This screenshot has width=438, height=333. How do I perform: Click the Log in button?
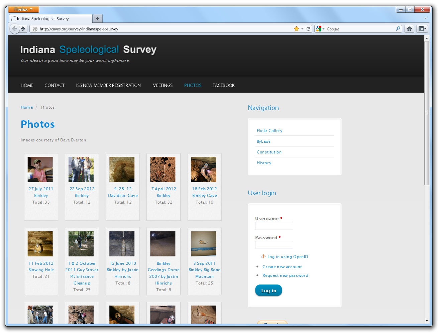(x=268, y=291)
